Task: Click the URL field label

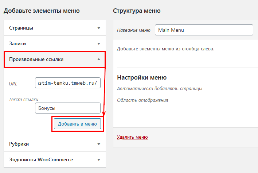Action: pos(13,84)
